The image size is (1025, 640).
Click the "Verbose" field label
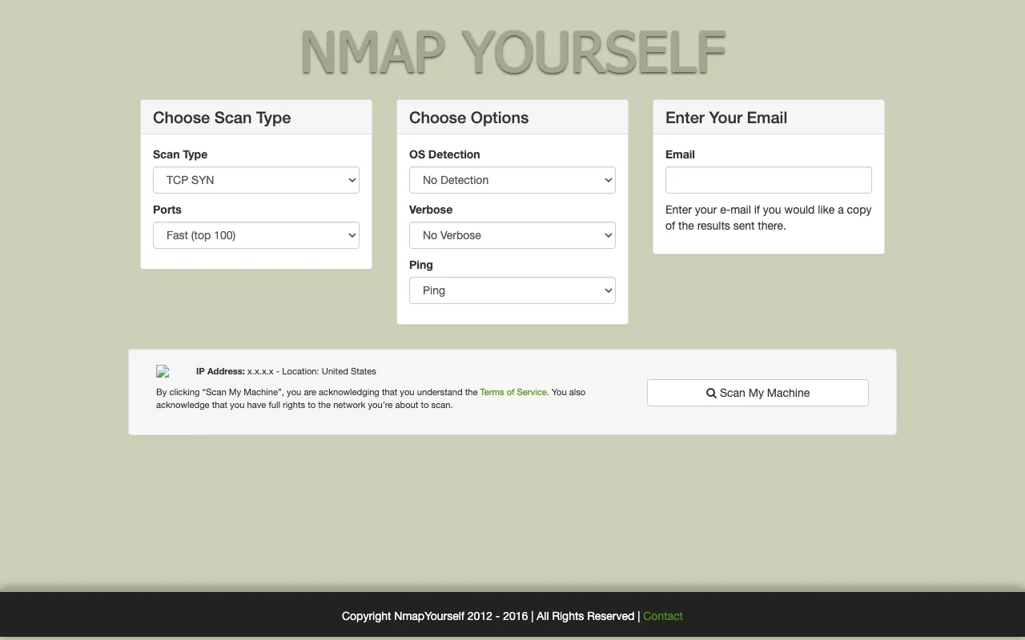(431, 210)
